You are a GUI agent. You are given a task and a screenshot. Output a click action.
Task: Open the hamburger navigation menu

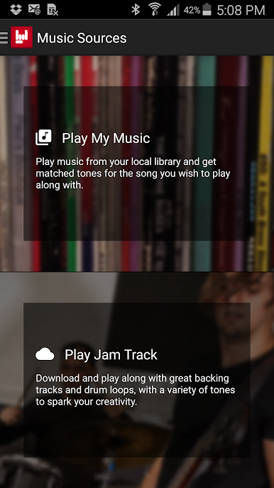point(4,37)
